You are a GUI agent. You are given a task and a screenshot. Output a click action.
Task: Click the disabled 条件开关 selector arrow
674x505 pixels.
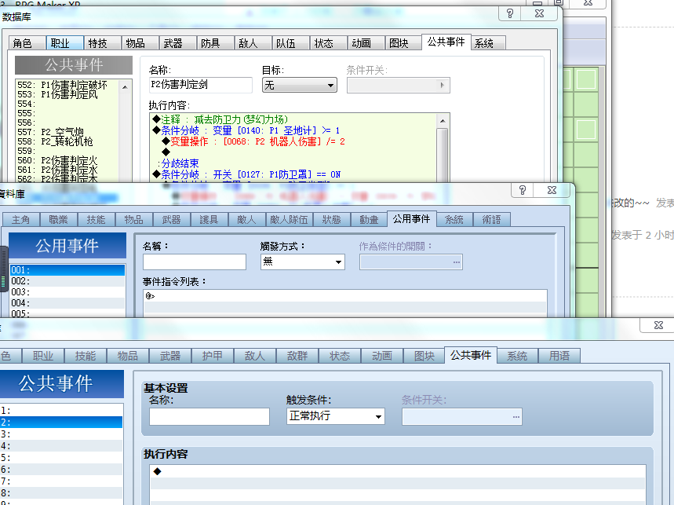tap(443, 85)
